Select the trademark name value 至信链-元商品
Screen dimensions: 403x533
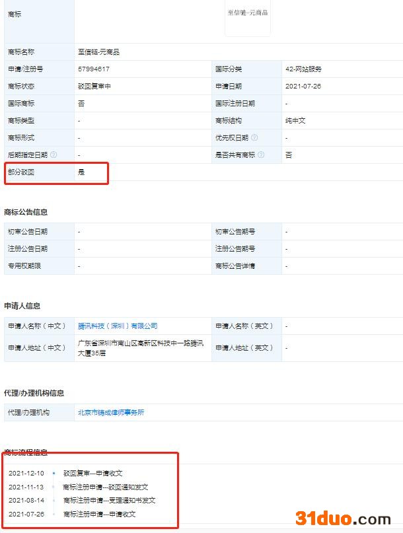tap(99, 52)
